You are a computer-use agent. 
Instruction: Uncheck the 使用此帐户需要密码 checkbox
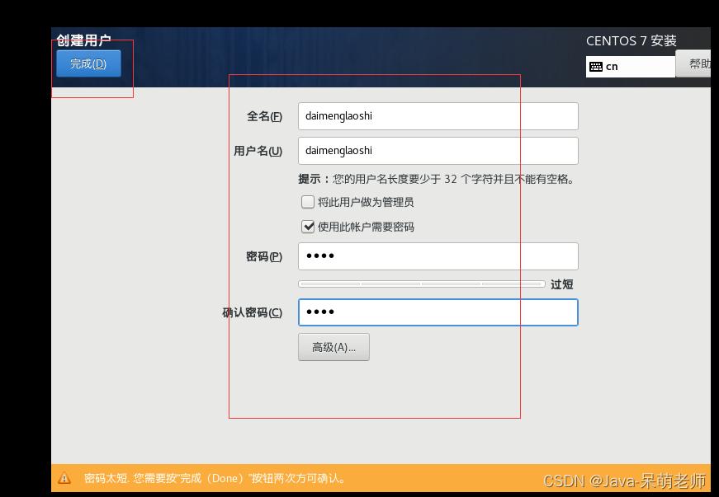pos(308,226)
